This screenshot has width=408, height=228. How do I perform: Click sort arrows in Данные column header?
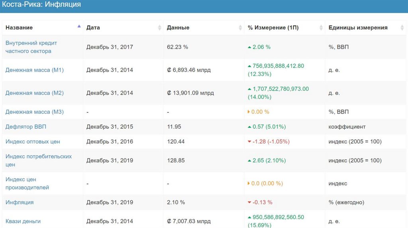tap(240, 28)
